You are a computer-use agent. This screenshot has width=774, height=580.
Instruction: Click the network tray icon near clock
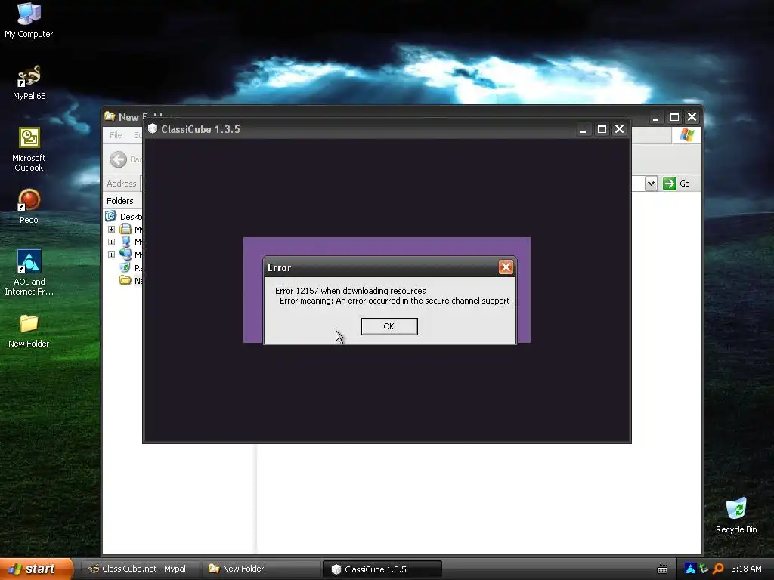tap(704, 569)
